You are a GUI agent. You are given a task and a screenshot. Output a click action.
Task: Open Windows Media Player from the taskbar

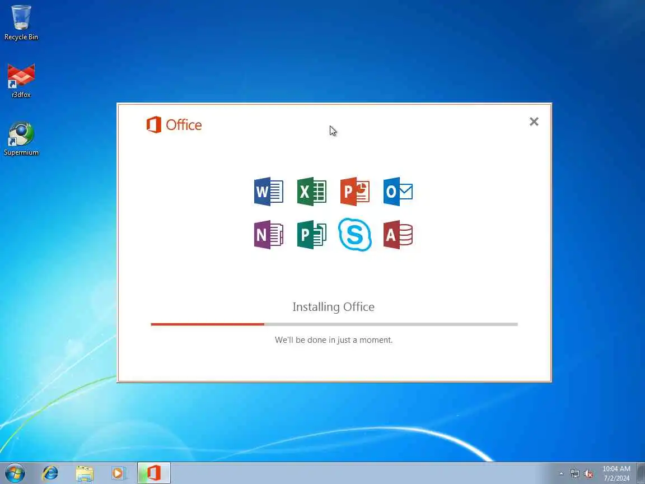(x=119, y=473)
